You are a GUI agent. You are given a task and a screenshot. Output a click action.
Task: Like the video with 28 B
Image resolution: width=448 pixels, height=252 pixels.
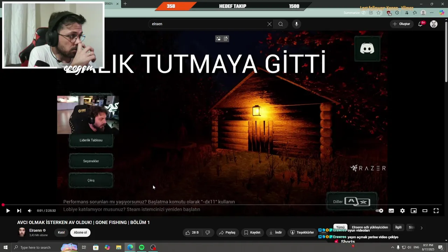pyautogui.click(x=192, y=232)
